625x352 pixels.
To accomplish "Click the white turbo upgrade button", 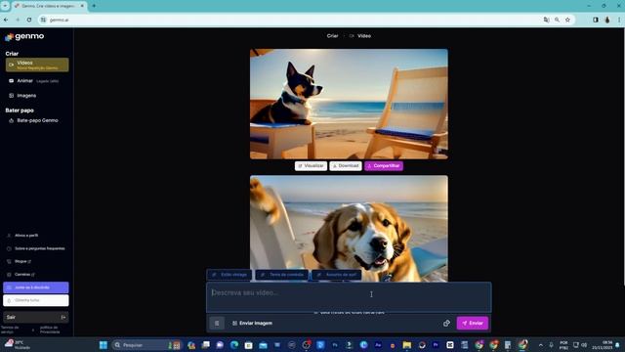I will (x=36, y=300).
